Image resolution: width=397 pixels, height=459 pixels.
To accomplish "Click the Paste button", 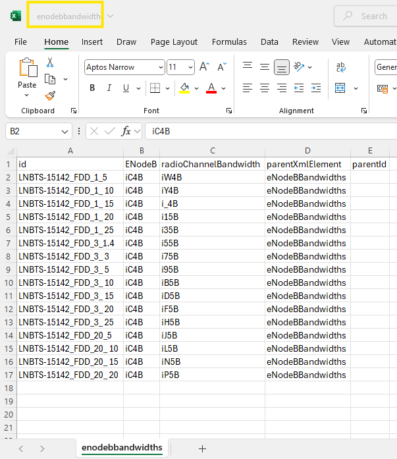I will click(27, 74).
